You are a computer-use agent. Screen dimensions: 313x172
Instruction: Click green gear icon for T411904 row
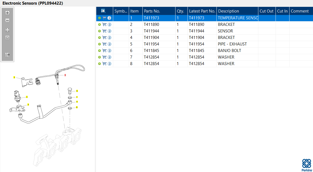tap(100, 38)
